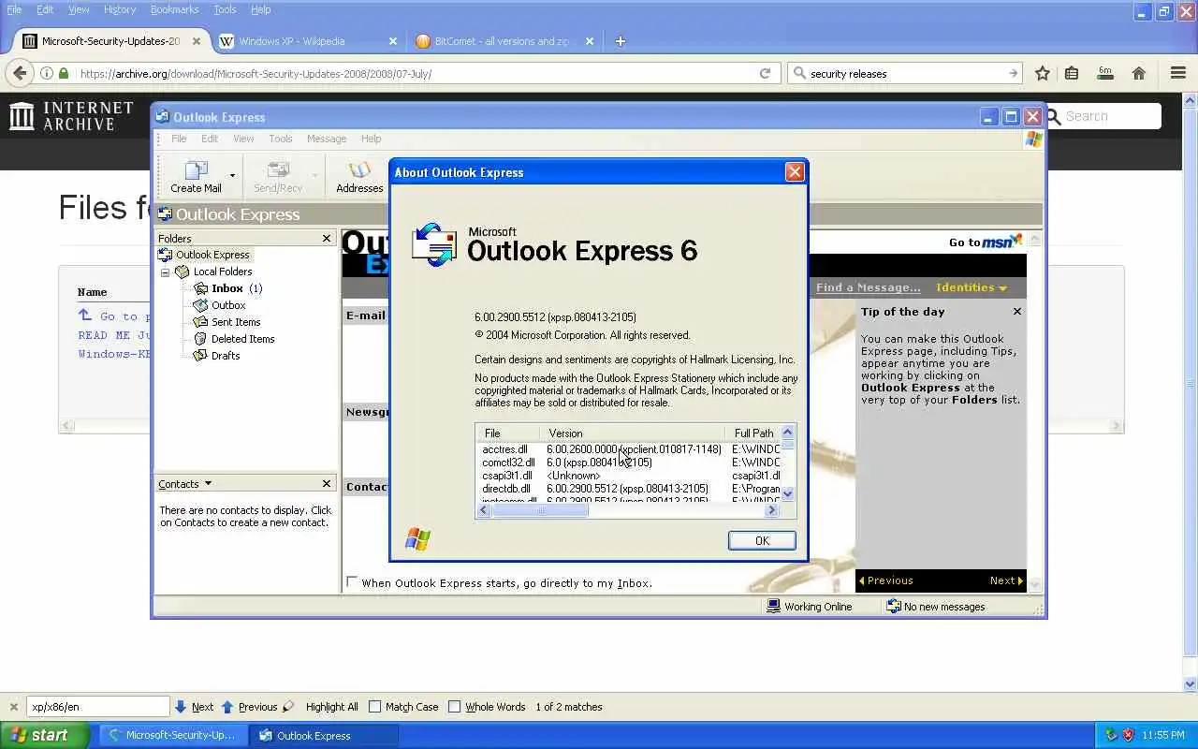Click the Find a Message link
This screenshot has height=749, width=1198.
868,287
